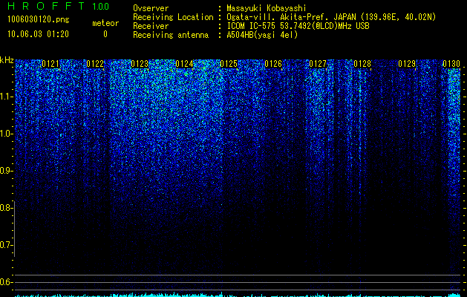Click the 0.7 kHz axis label
Image resolution: width=467 pixels, height=297 pixels.
pos(5,245)
